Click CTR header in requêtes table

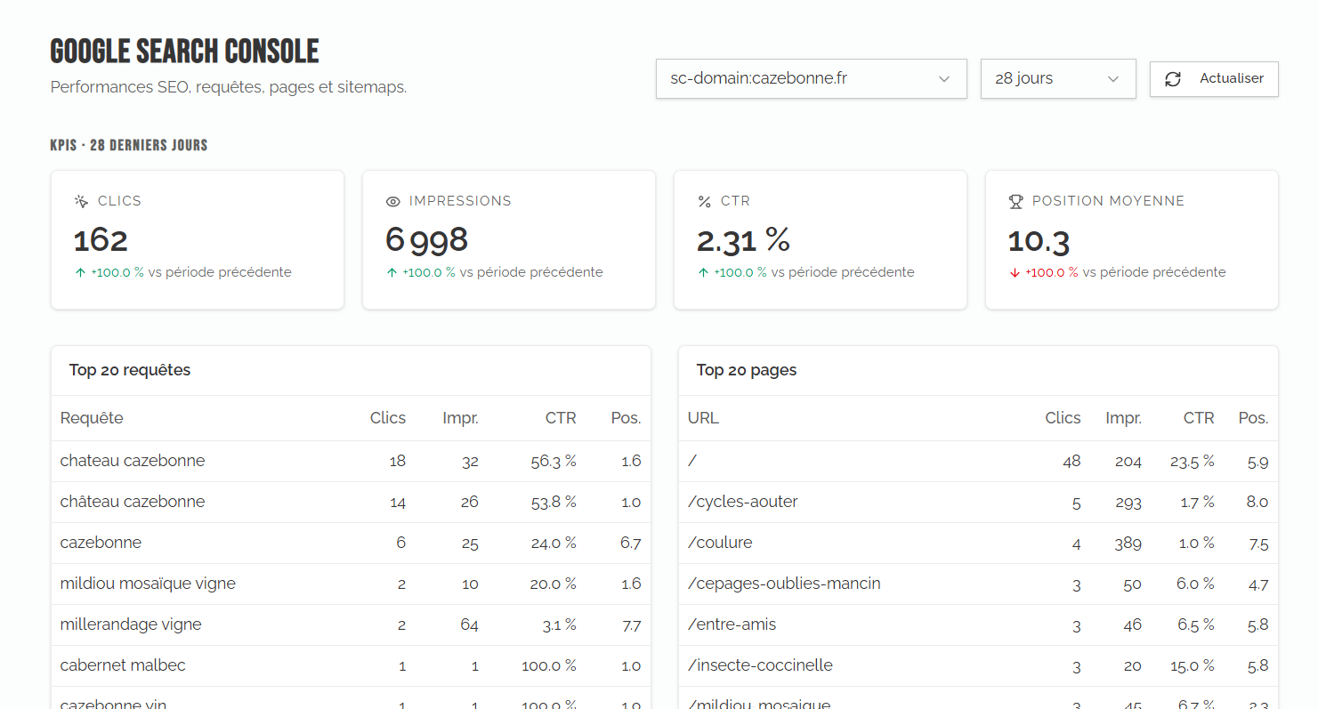(561, 418)
